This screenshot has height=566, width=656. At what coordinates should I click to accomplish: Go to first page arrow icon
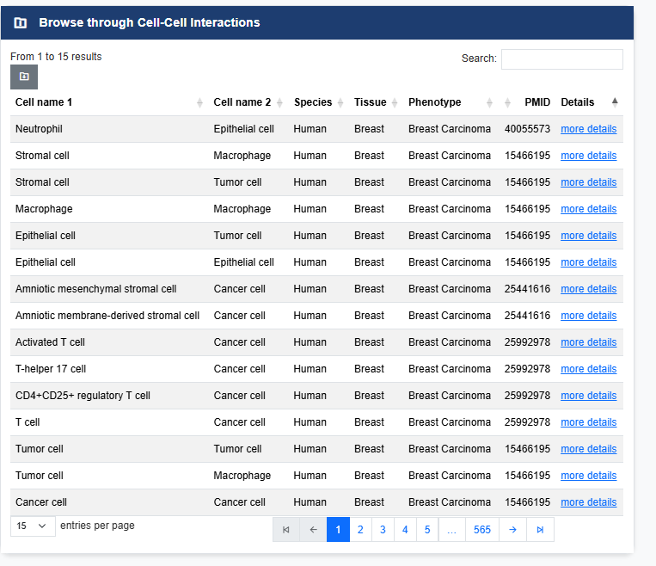[x=286, y=530]
